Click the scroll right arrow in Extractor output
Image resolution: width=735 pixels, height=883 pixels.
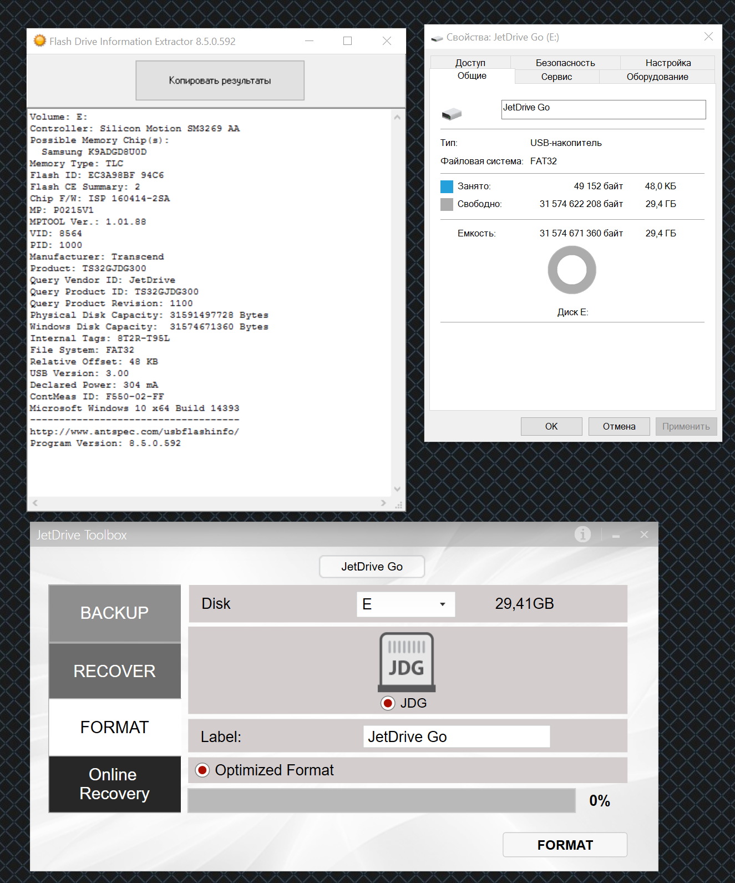click(383, 503)
